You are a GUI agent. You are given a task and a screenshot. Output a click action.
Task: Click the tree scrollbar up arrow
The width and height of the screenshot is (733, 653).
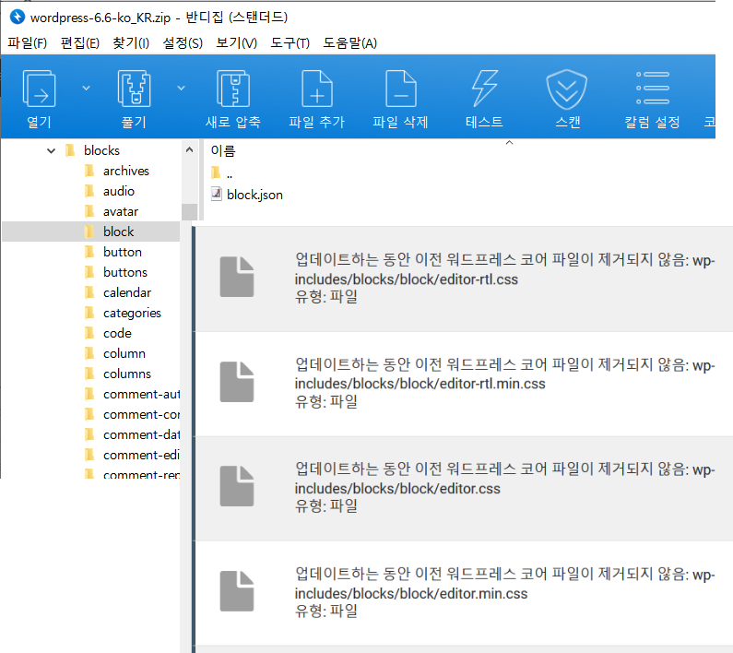coord(189,149)
